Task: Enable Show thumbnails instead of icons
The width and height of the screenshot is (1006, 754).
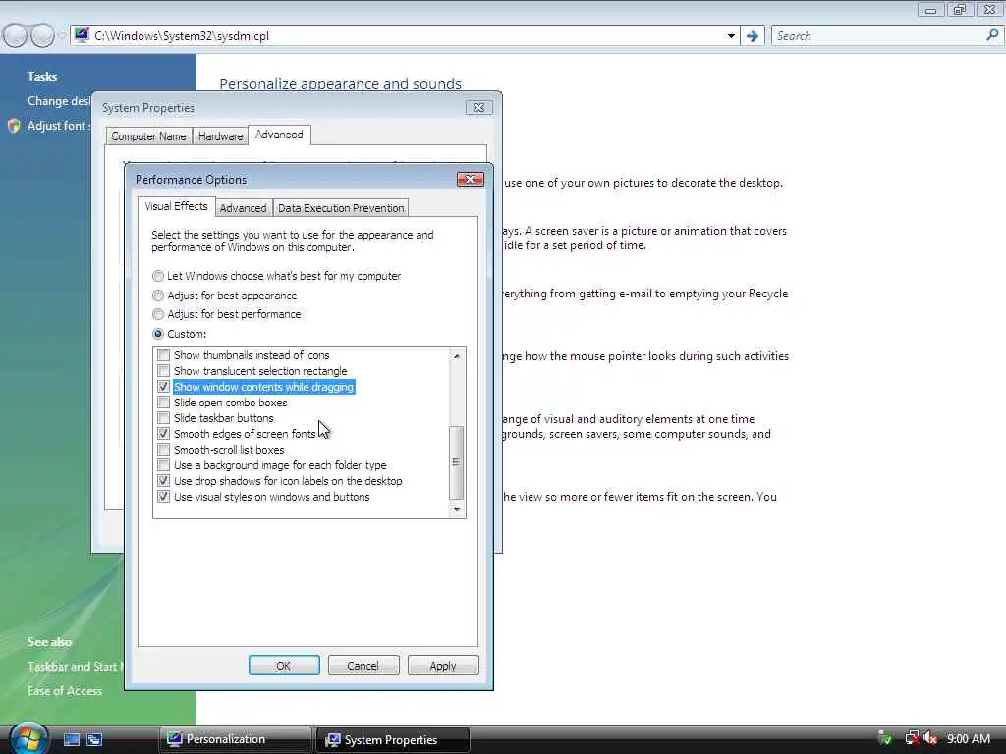Action: coord(164,355)
